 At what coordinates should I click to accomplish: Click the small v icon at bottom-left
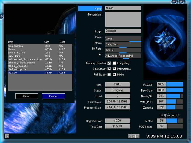[x=7, y=136]
